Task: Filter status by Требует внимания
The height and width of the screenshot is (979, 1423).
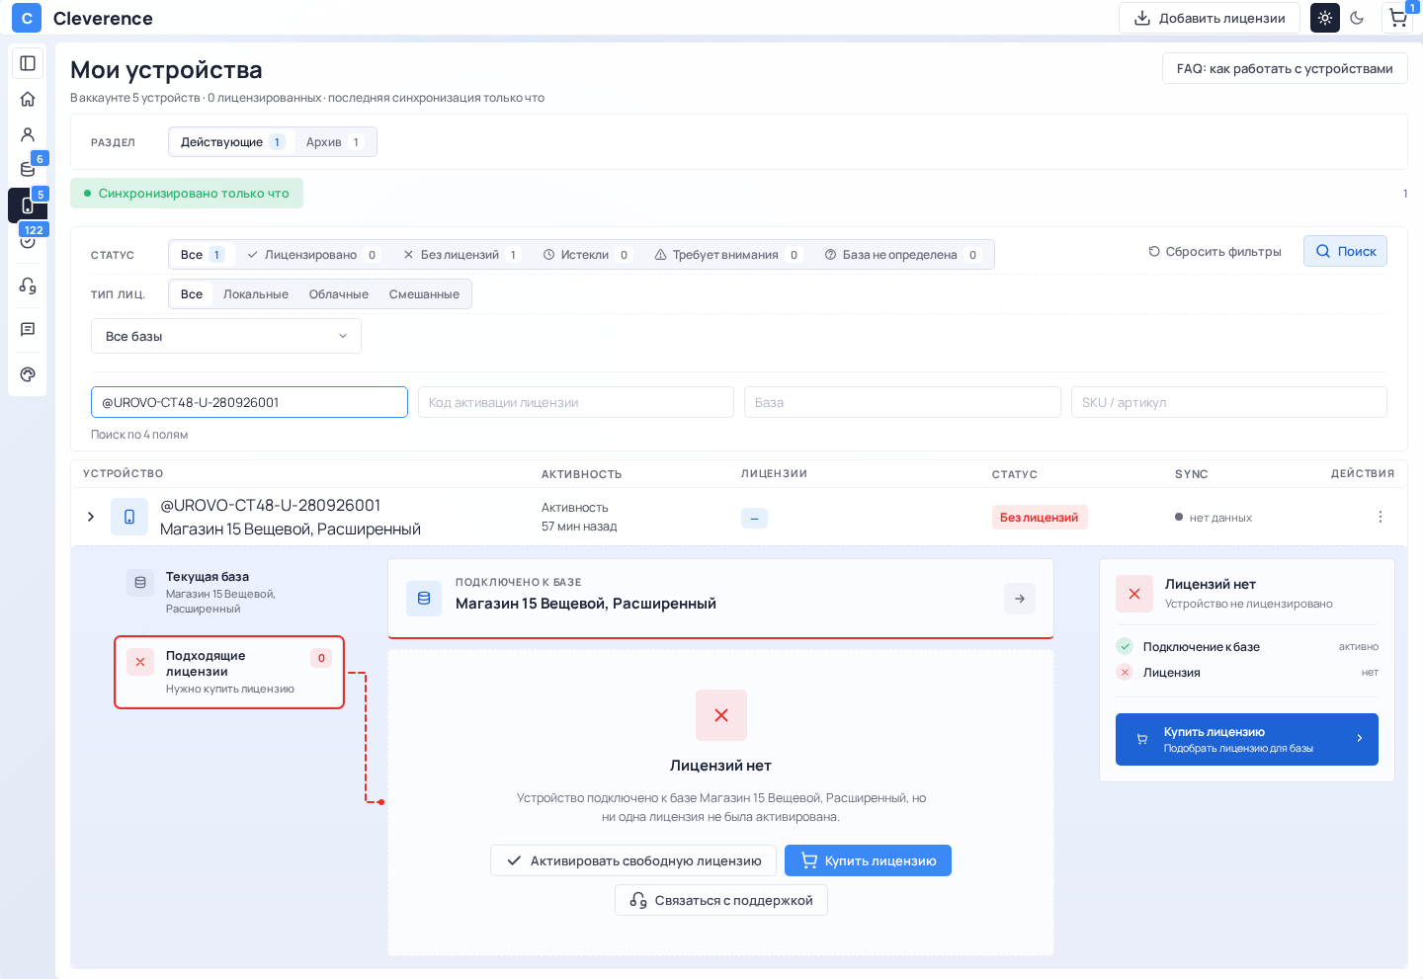Action: [x=727, y=255]
